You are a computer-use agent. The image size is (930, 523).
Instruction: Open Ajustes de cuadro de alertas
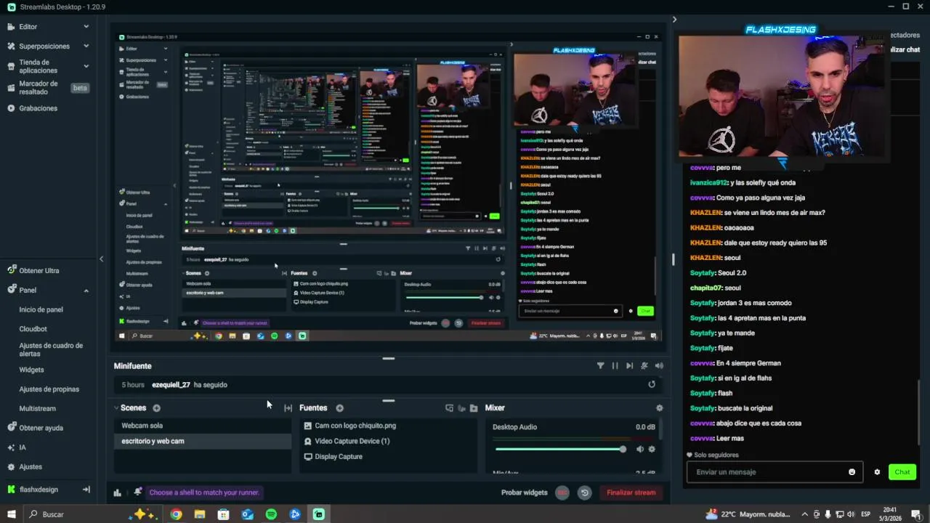pos(51,349)
